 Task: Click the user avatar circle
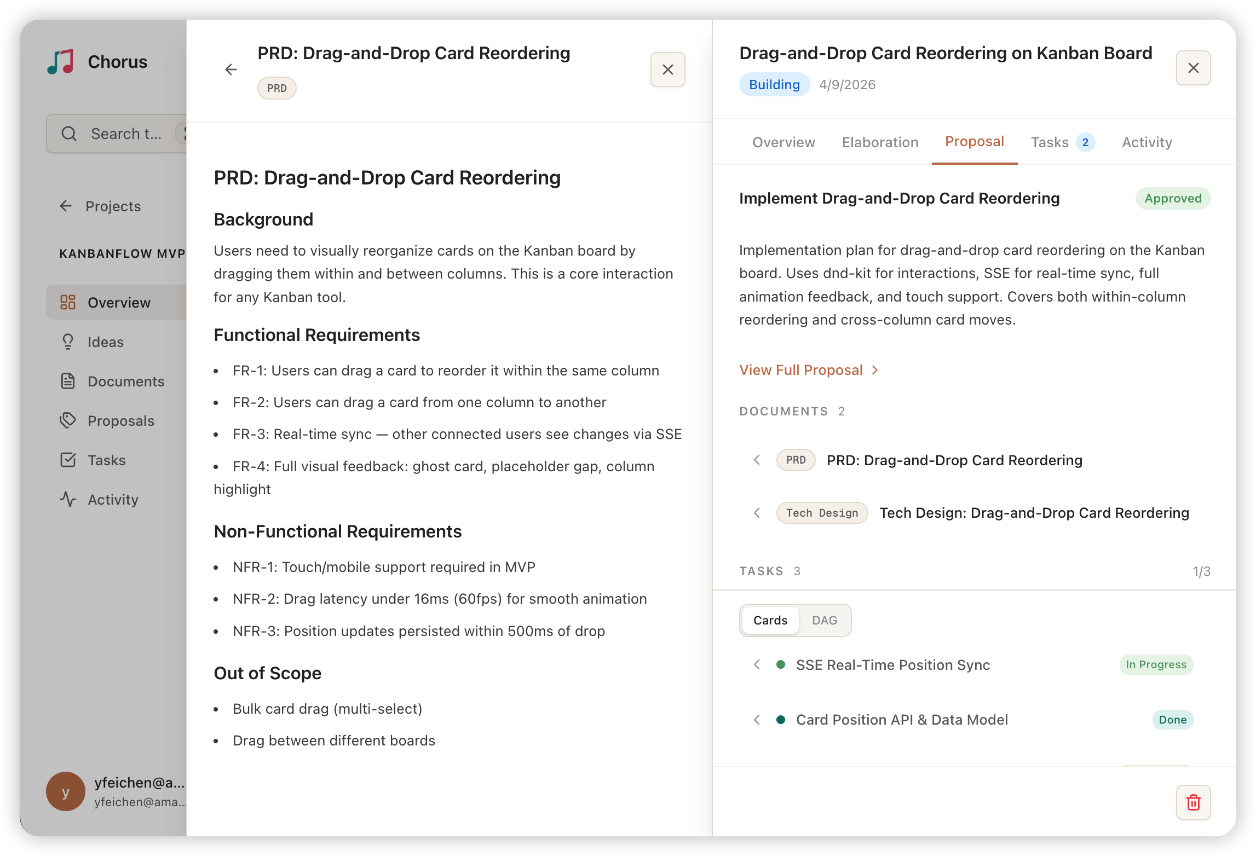66,791
